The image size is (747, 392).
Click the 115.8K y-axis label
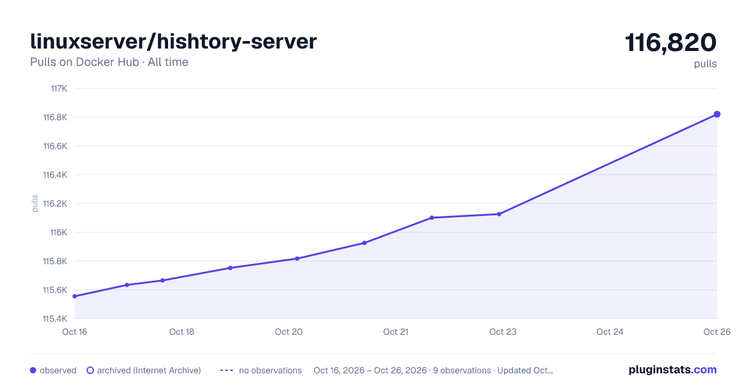coord(55,261)
